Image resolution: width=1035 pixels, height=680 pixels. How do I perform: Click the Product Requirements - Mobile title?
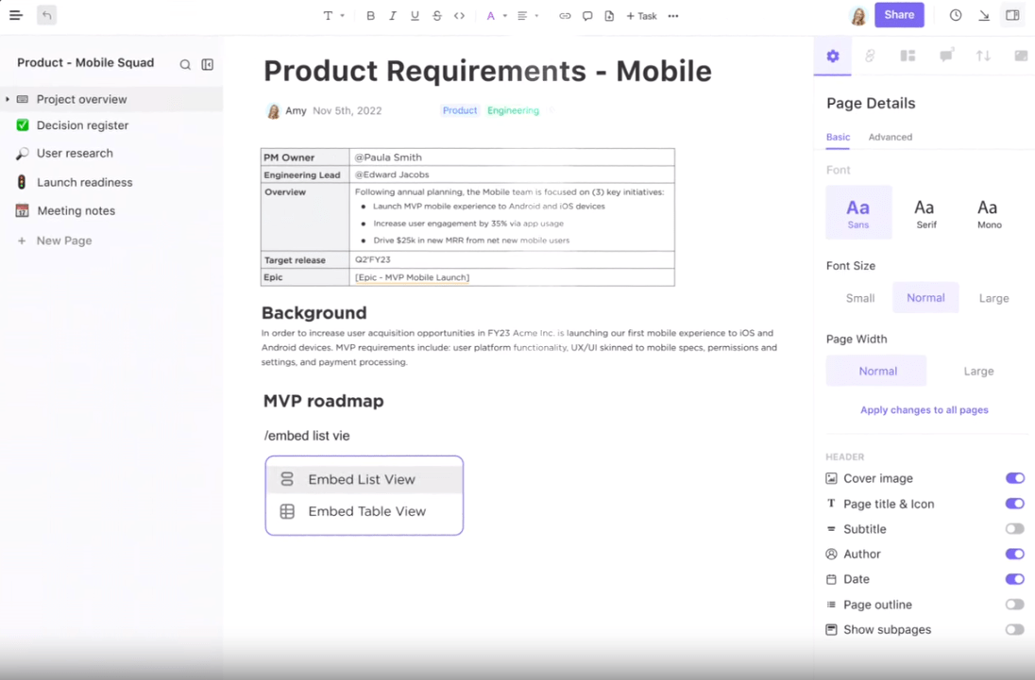point(487,71)
